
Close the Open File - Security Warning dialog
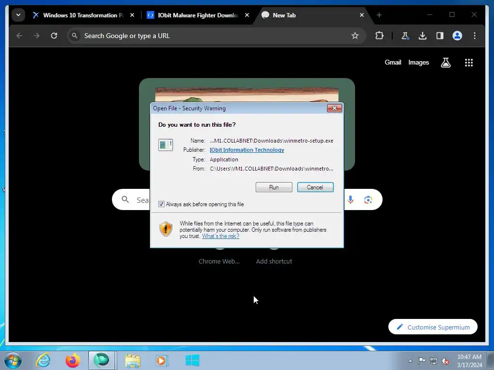pos(334,108)
